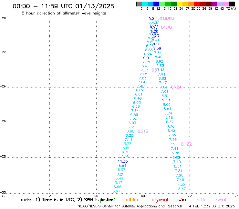Click the 72 longitude axis label
Image resolution: width=239 pixels, height=209 pixels.
(190, 196)
